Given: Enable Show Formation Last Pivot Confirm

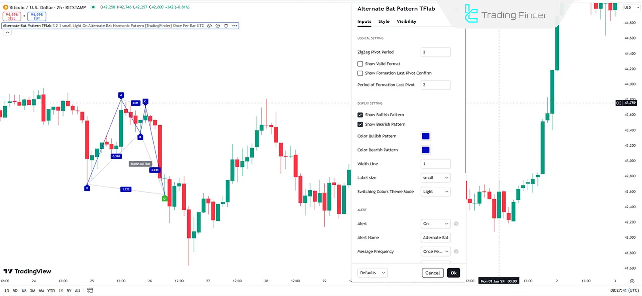Looking at the screenshot, I should [360, 73].
